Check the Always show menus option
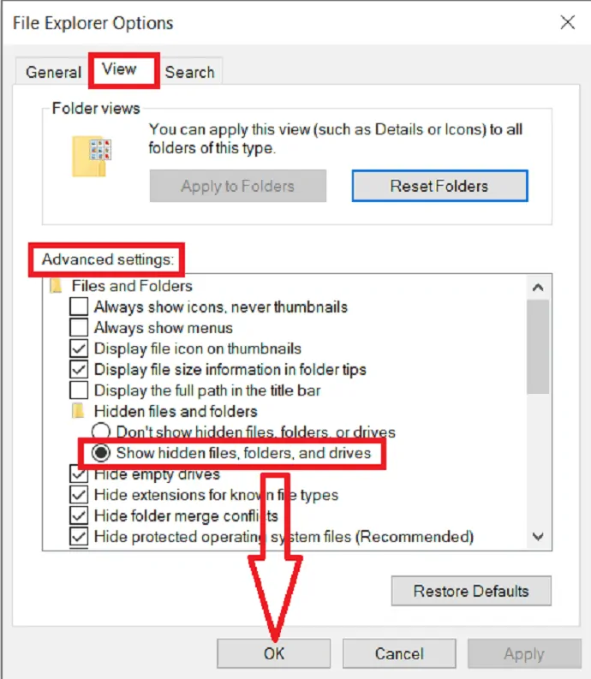 click(x=79, y=327)
